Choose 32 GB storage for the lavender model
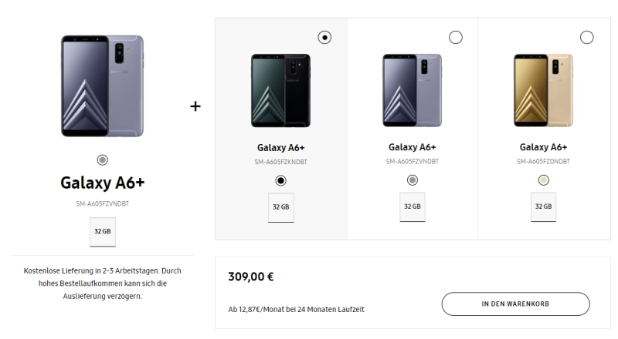Viewport: 618px width, 339px height. pos(413,207)
